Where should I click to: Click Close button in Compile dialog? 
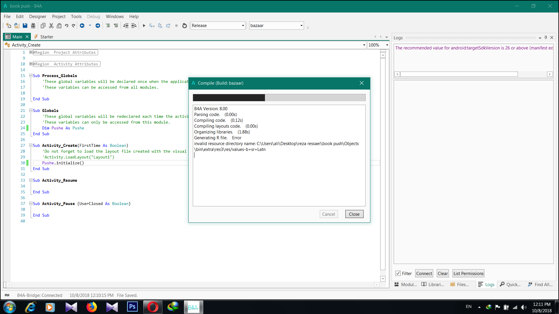[x=354, y=214]
